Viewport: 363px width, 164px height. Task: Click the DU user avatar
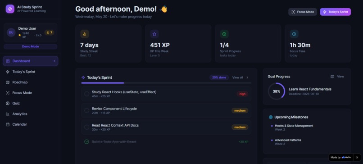click(11, 32)
